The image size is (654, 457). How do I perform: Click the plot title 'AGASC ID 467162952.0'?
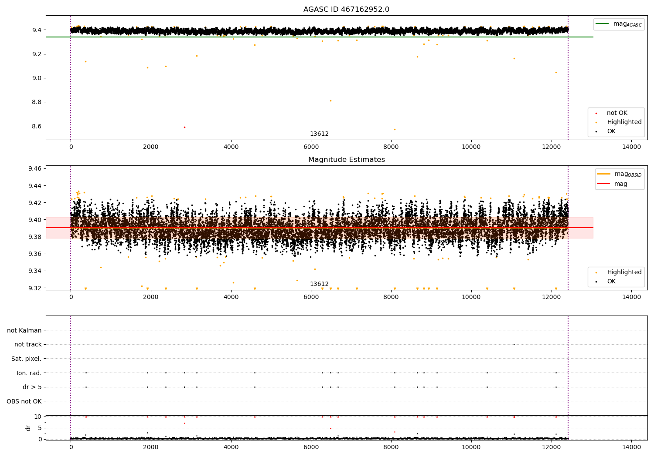click(x=346, y=10)
